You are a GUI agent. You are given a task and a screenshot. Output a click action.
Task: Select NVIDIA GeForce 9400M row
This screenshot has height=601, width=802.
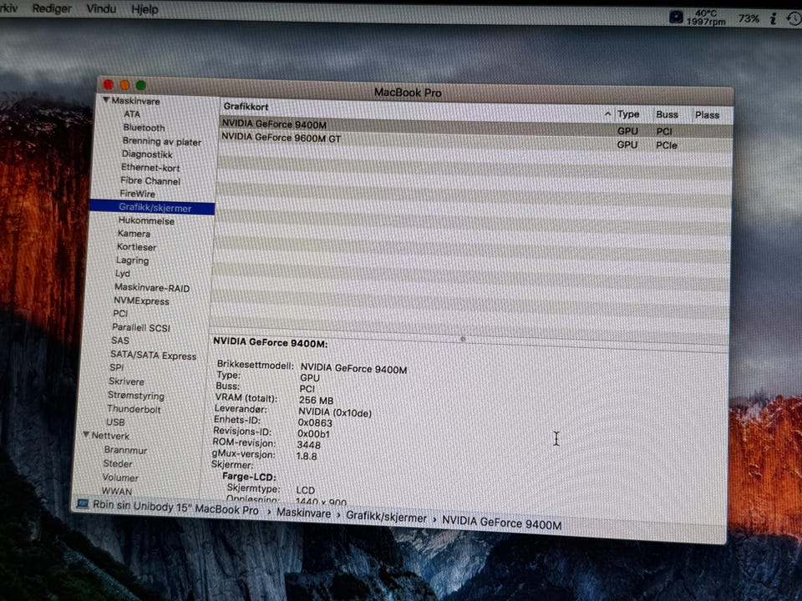pyautogui.click(x=475, y=127)
